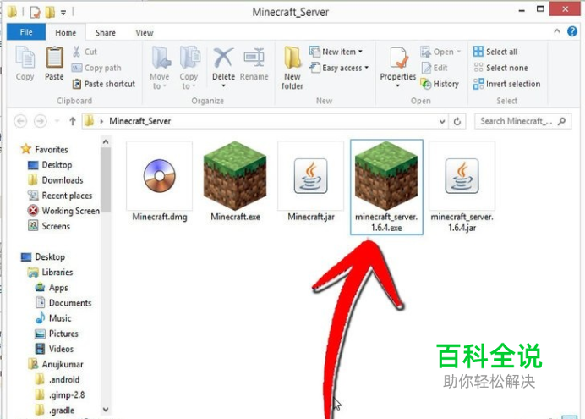The image size is (585, 419).
Task: Open Recent places in the sidebar
Action: tap(60, 196)
